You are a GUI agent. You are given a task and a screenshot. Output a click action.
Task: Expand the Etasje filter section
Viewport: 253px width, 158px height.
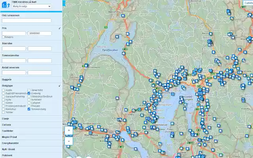pos(31,118)
